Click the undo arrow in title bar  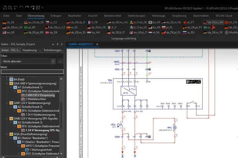click(x=22, y=7)
